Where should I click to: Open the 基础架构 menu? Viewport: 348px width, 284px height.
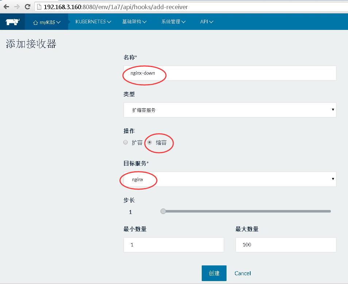[134, 22]
